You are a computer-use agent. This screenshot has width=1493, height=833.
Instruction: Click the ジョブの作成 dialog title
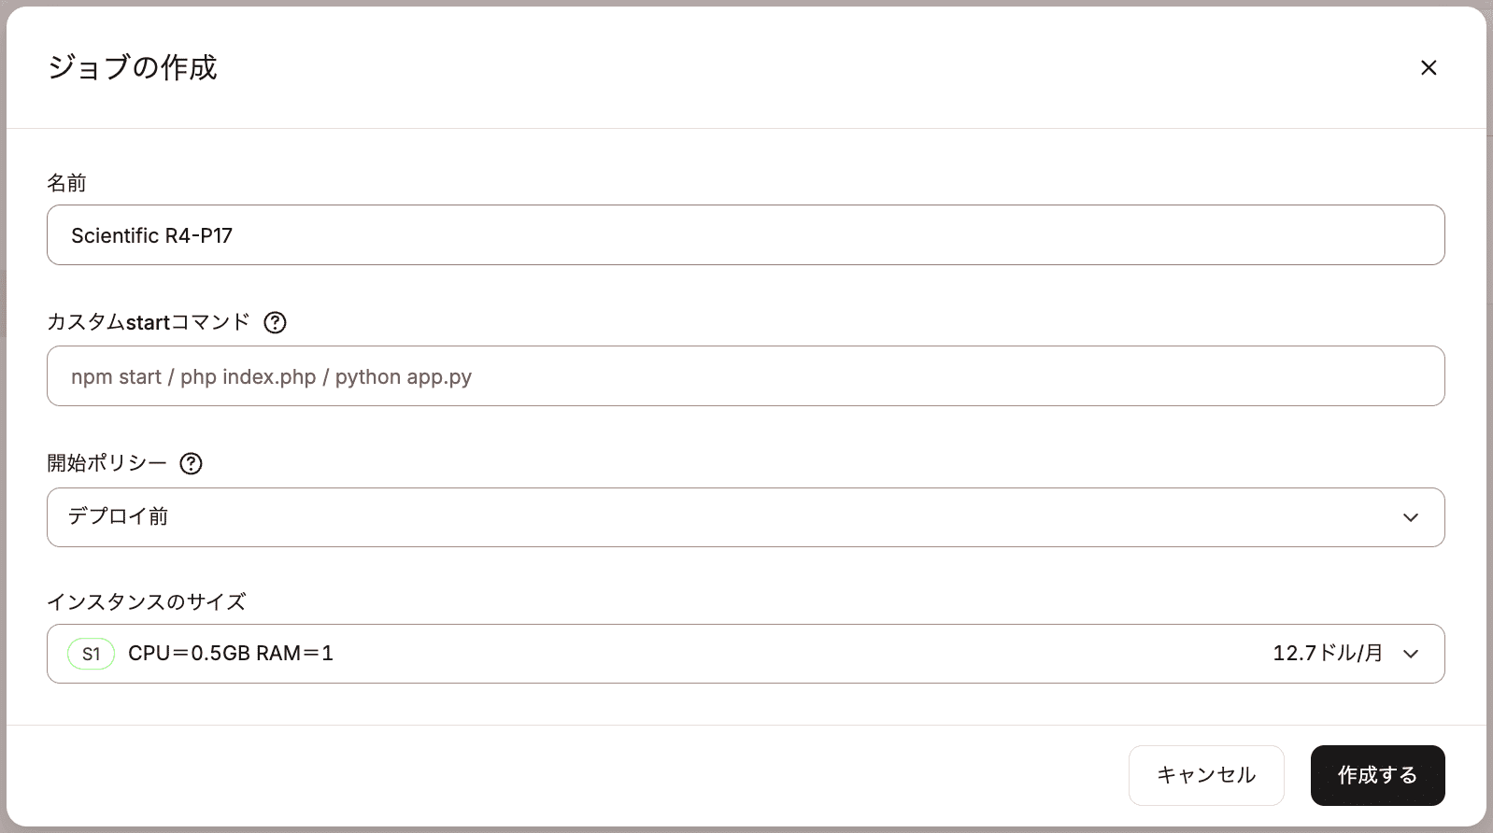coord(133,67)
